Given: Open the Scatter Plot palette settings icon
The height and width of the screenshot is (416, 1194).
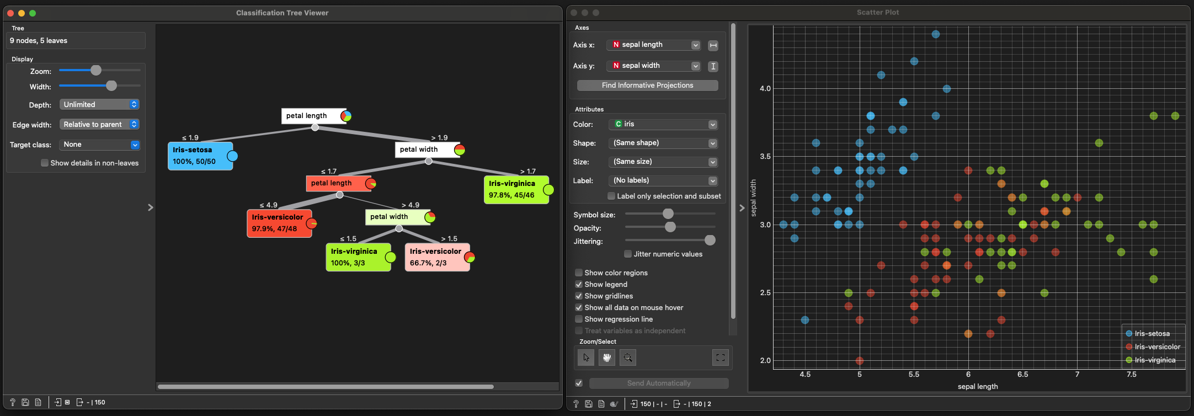Looking at the screenshot, I should click(x=614, y=404).
